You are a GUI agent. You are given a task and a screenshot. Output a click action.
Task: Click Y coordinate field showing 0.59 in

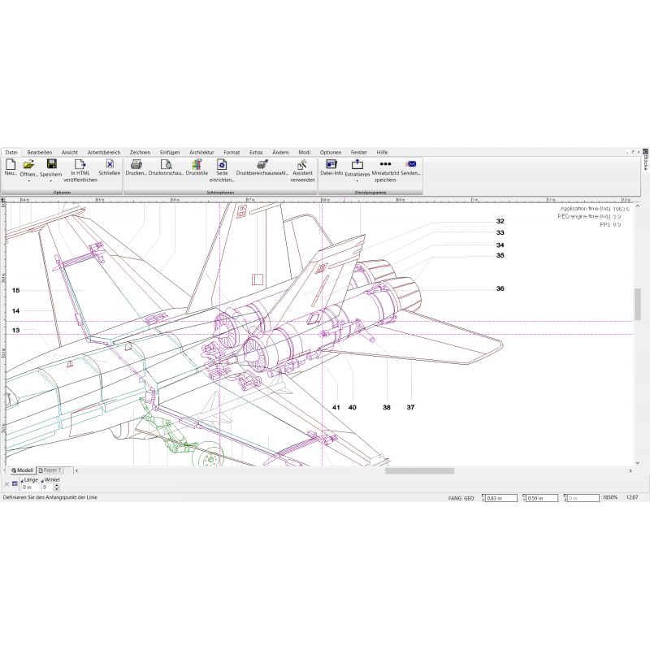(542, 498)
